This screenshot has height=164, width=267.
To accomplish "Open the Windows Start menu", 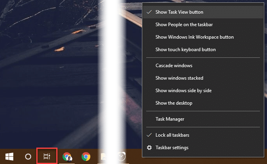I will pyautogui.click(x=9, y=157).
